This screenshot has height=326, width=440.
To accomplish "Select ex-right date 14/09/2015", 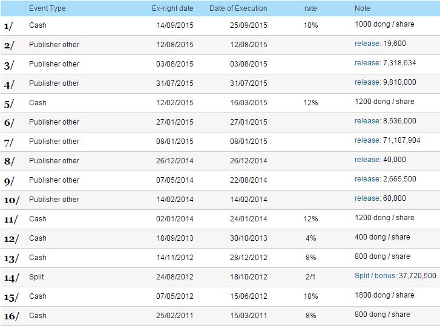I will (x=175, y=25).
